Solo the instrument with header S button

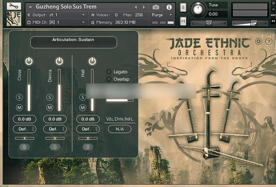click(x=183, y=8)
